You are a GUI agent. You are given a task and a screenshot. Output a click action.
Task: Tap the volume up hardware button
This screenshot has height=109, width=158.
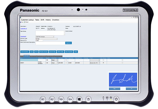(x=70, y=99)
